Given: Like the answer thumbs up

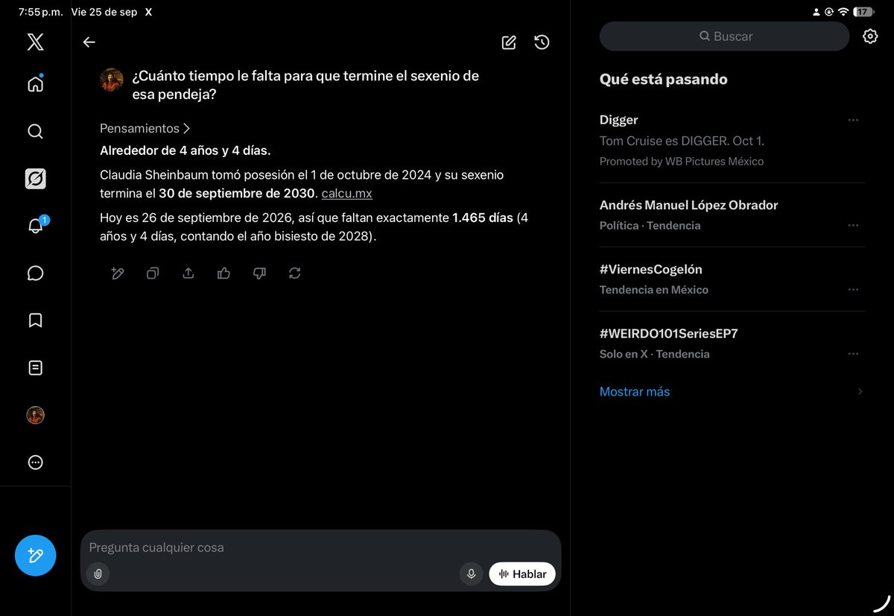Looking at the screenshot, I should (223, 273).
